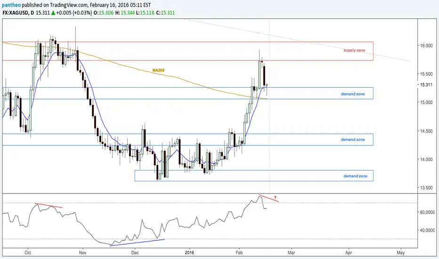Click the 14.000 price axis label

coord(426,159)
